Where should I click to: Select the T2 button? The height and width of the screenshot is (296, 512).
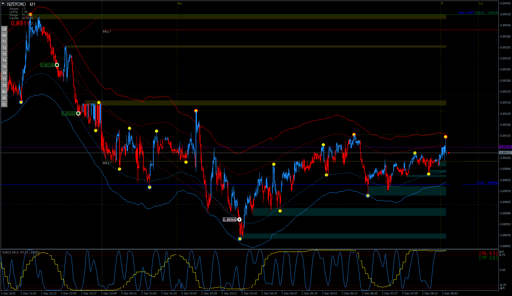4,48
